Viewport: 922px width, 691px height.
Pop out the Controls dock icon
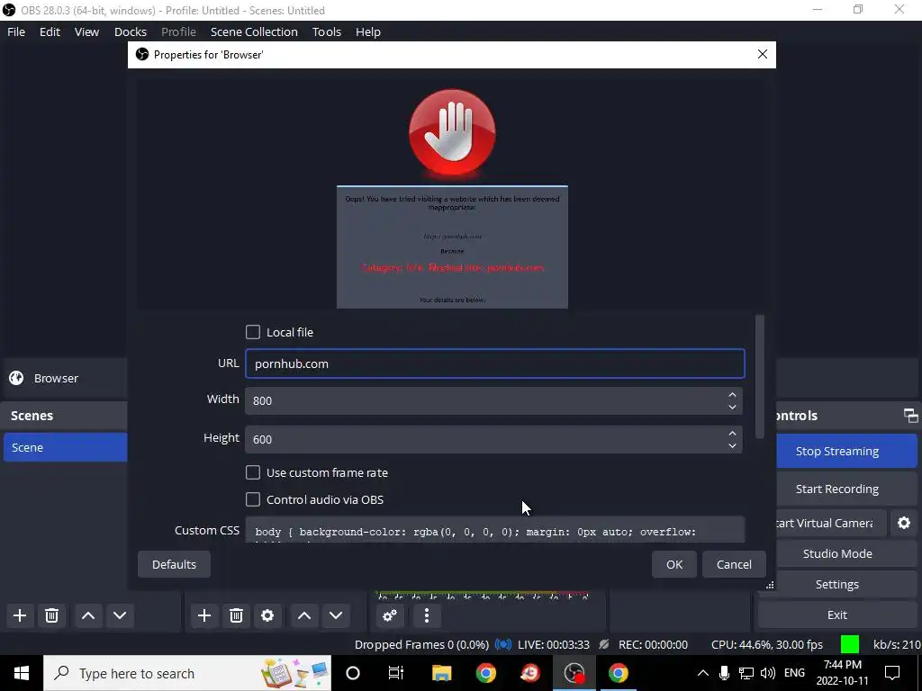click(910, 416)
